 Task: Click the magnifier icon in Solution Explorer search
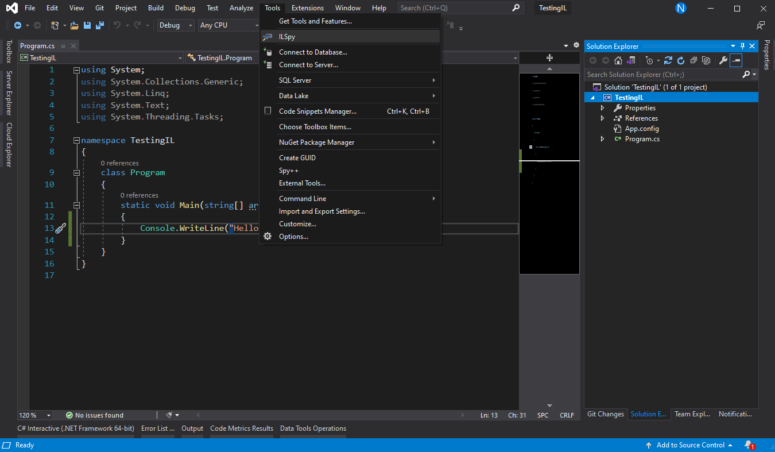tap(746, 75)
